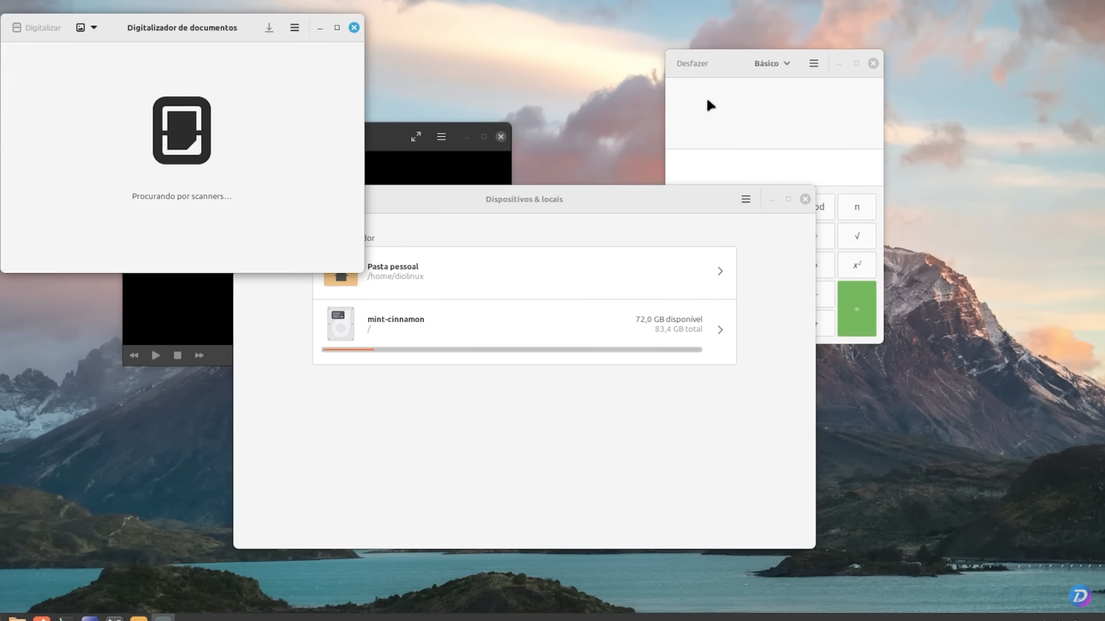Open the document scanner hamburger menu
1105x621 pixels.
tap(294, 27)
